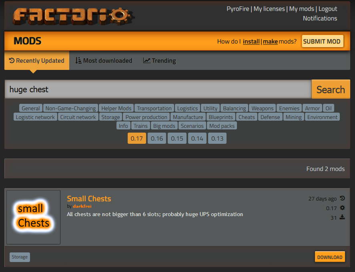The image size is (355, 272).
Task: Click the 27 days ago text
Action: coord(323,199)
